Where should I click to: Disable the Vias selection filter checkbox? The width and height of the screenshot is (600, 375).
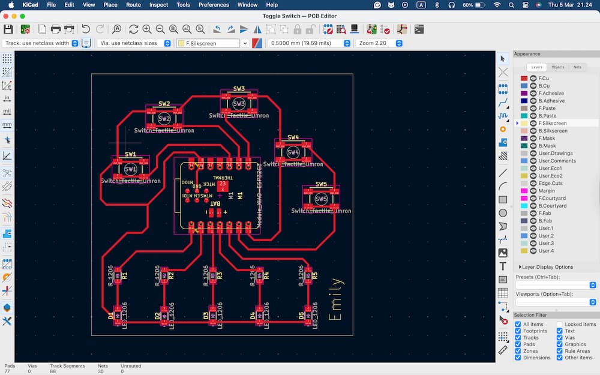(560, 338)
